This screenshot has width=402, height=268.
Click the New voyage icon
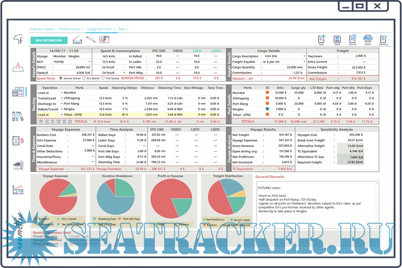pos(322,39)
